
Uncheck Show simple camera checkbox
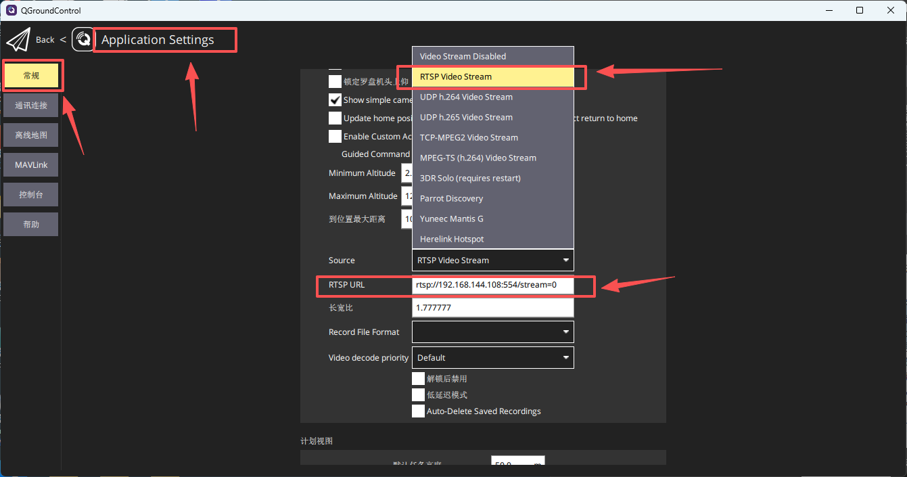click(335, 99)
